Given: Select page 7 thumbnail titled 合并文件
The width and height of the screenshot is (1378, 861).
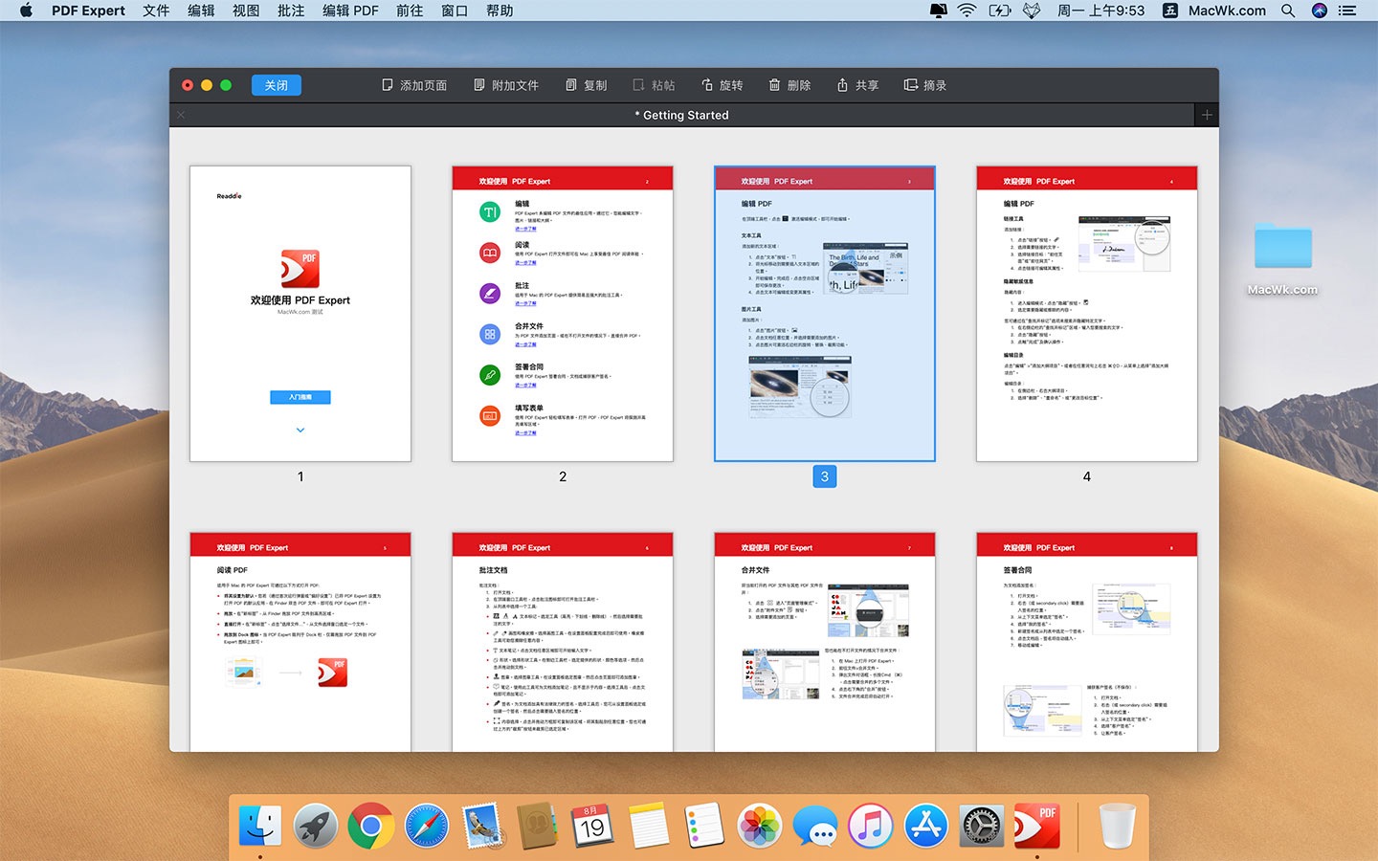Looking at the screenshot, I should click(x=825, y=642).
